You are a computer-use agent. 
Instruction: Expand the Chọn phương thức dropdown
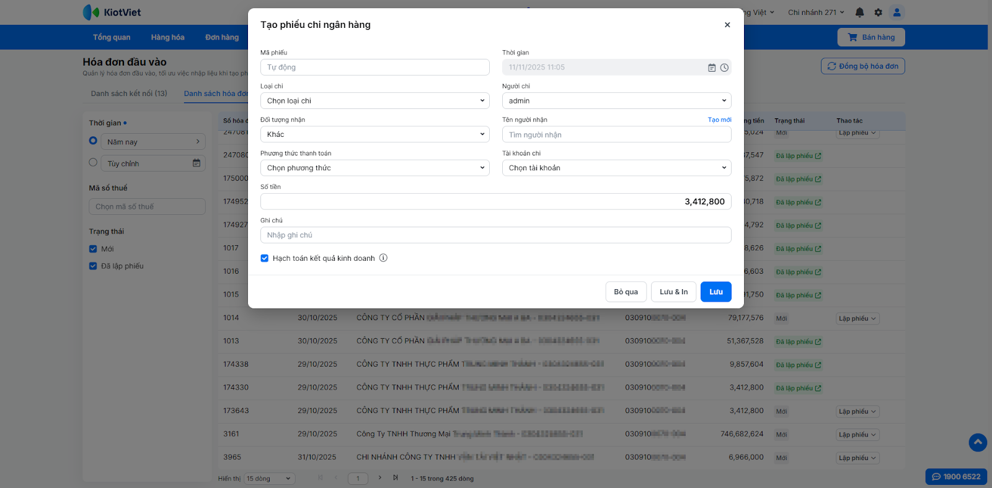point(374,168)
